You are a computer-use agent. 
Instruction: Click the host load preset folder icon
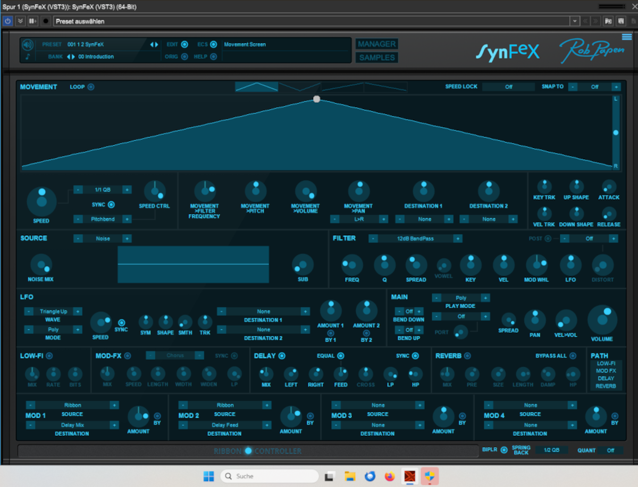608,21
